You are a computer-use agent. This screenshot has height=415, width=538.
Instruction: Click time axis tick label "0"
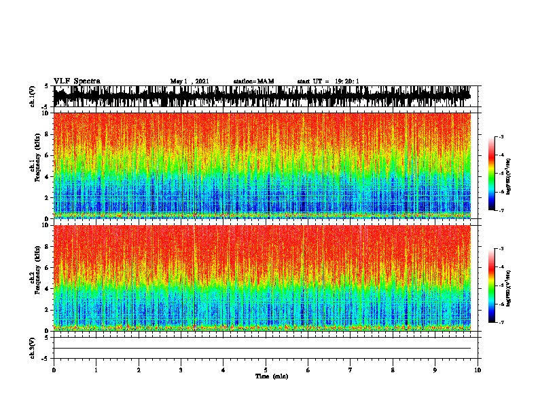coord(54,370)
